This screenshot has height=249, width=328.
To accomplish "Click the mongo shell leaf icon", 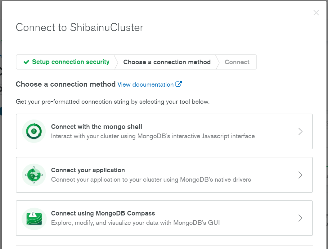I will 34,131.
